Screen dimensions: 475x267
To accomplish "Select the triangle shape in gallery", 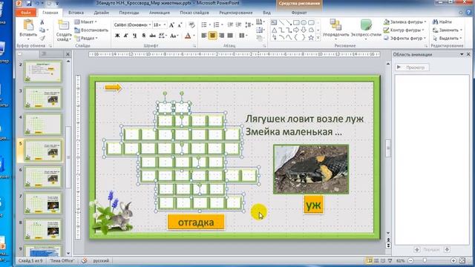I will pyautogui.click(x=274, y=30).
